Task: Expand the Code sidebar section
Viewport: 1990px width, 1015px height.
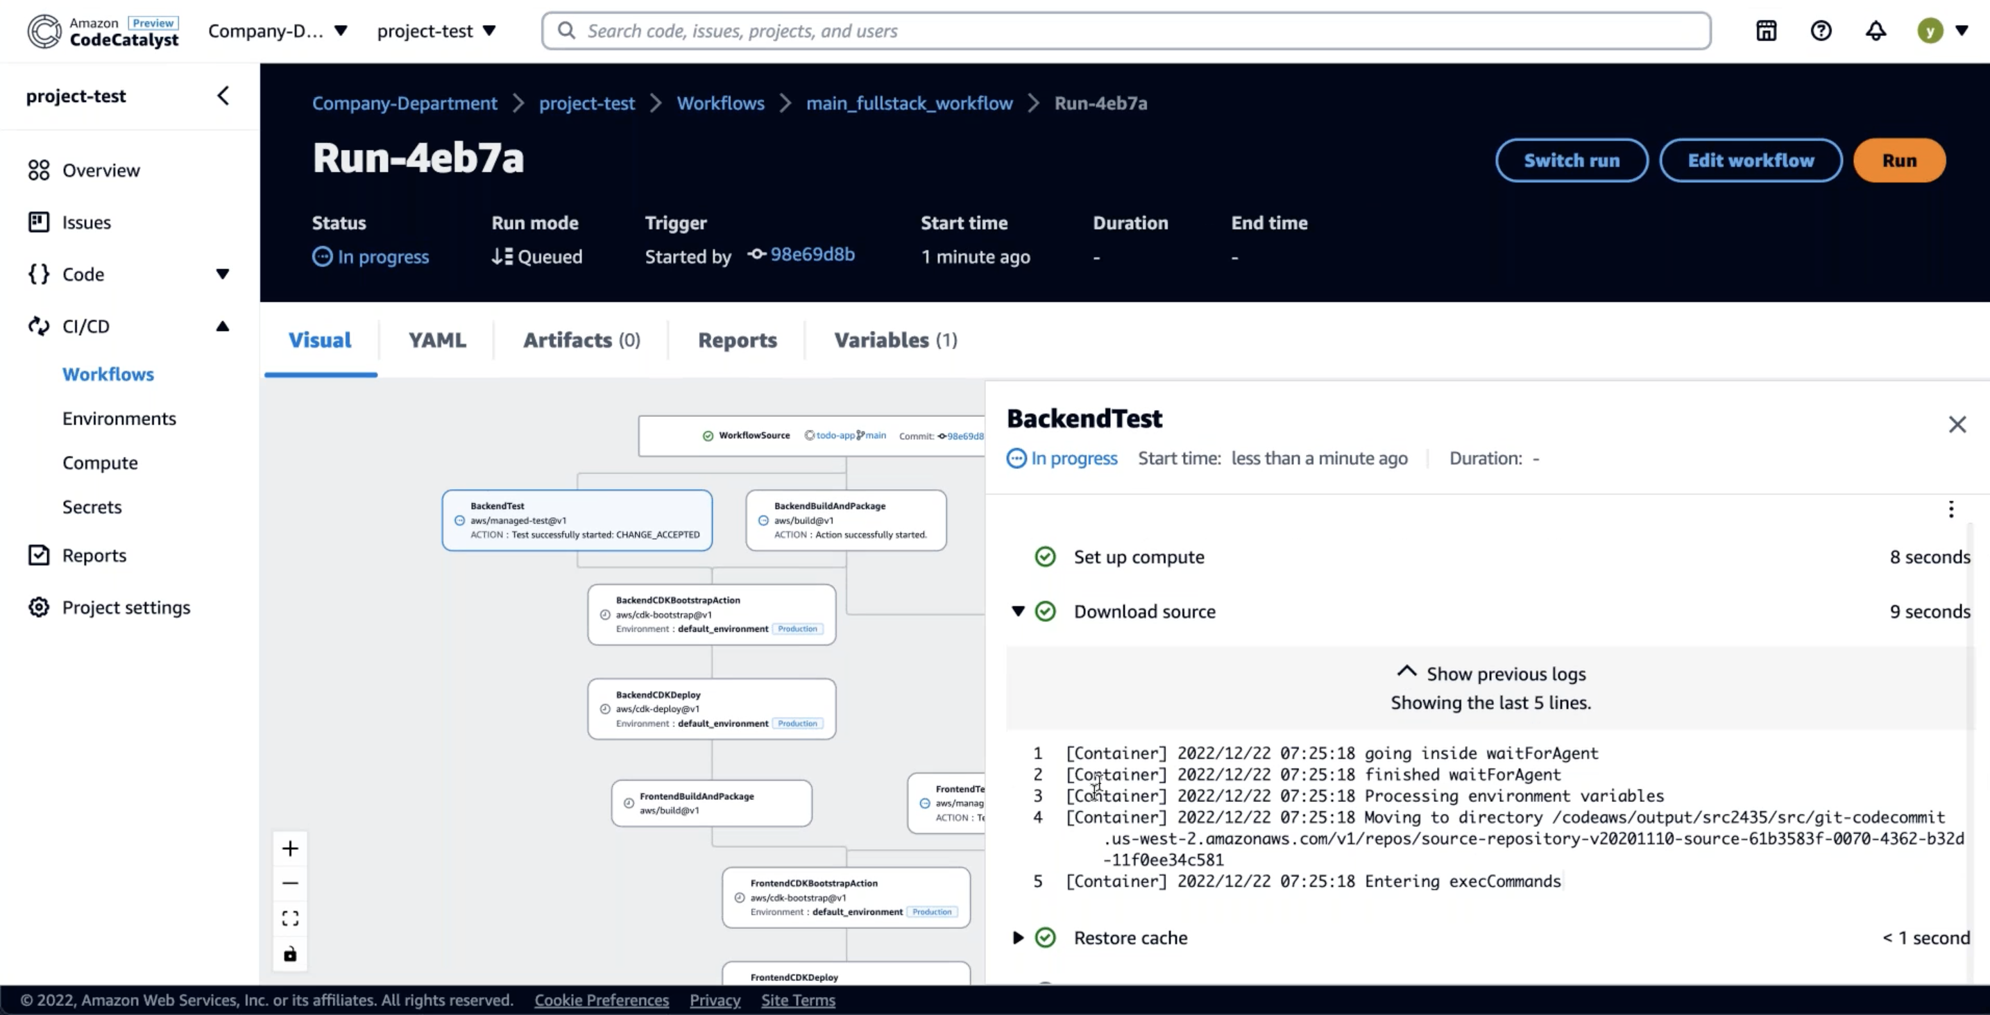Action: coord(223,274)
